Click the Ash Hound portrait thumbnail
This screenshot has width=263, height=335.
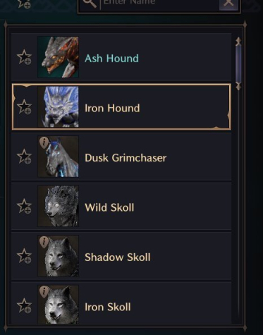tap(58, 57)
